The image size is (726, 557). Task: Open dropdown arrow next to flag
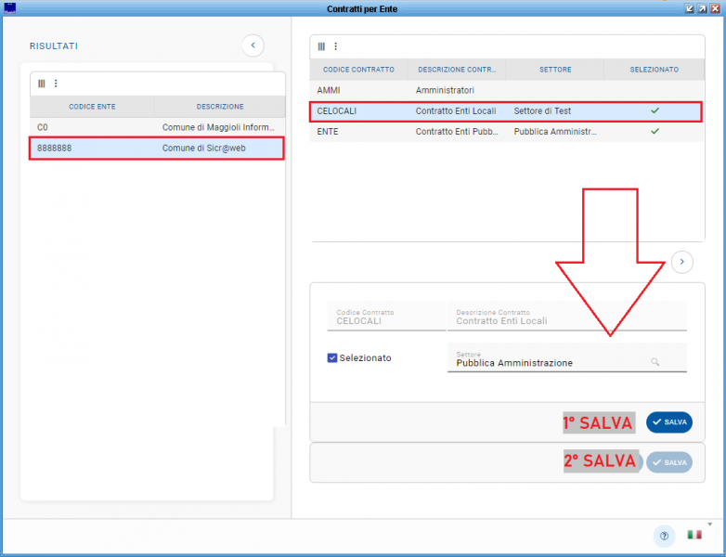710,525
